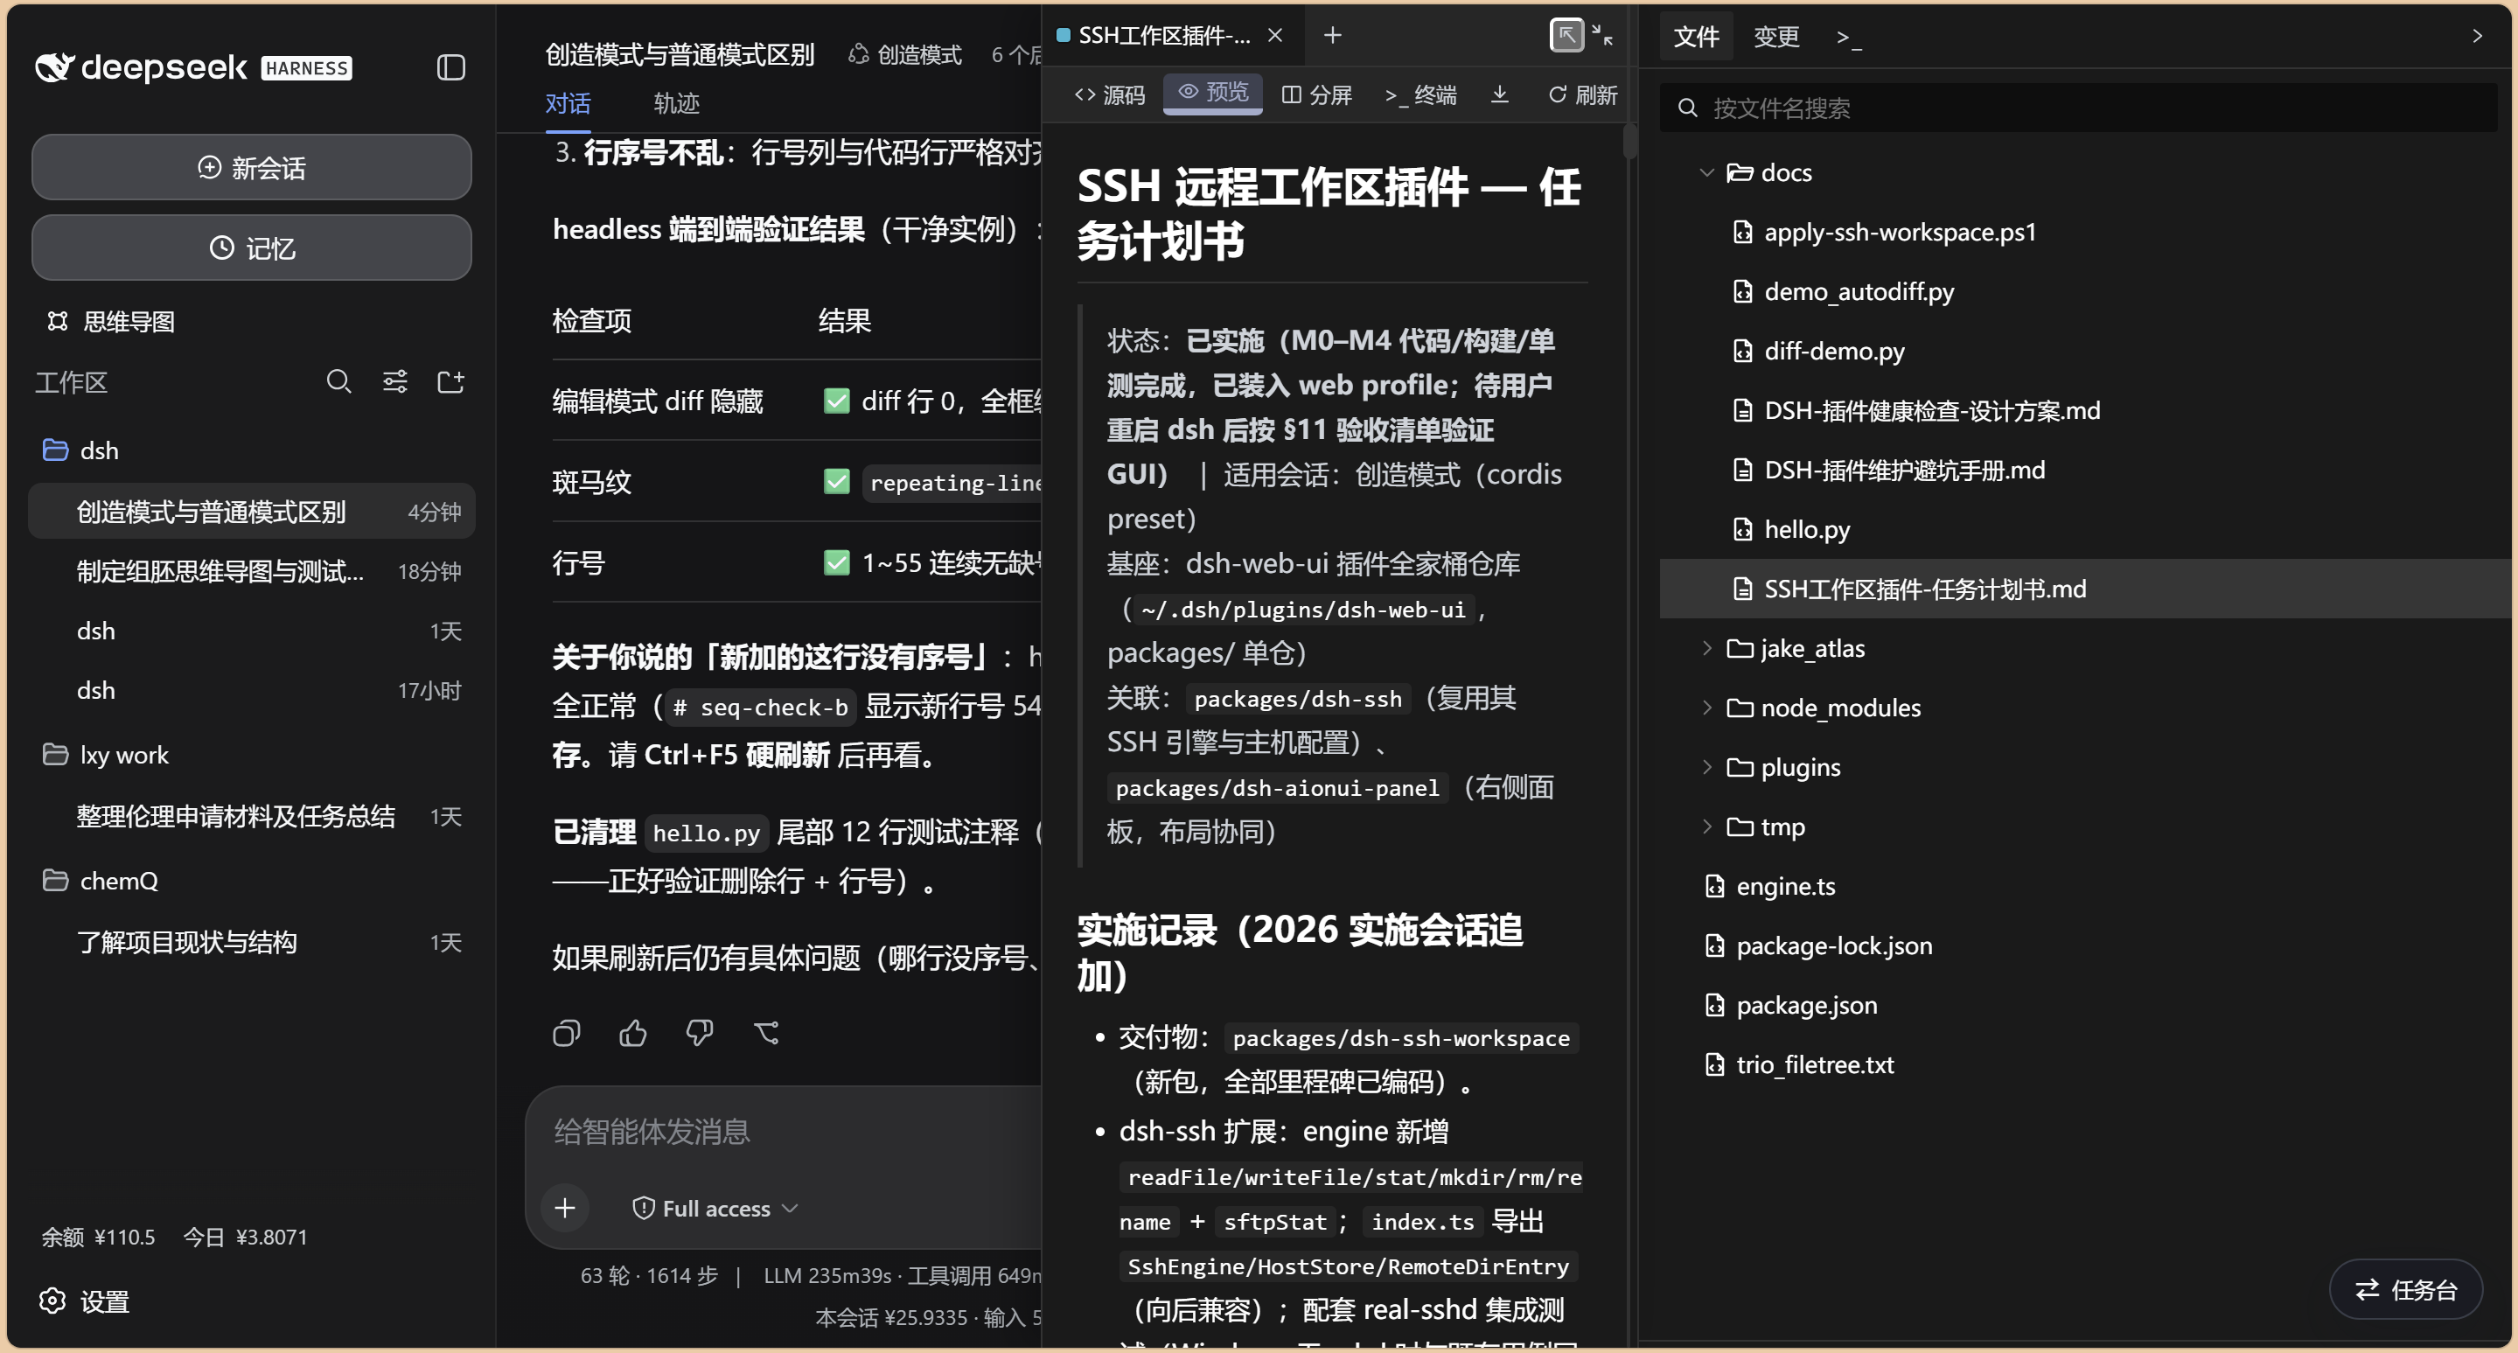2518x1353 pixels.
Task: Expand the jake_atlas folder
Action: [1706, 649]
